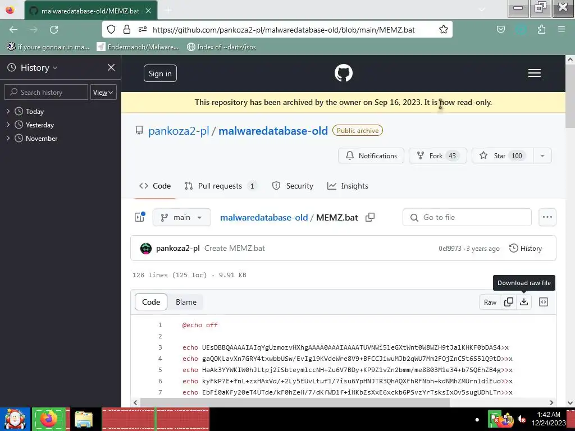Close the History sidebar
The width and height of the screenshot is (575, 431).
pyautogui.click(x=111, y=67)
